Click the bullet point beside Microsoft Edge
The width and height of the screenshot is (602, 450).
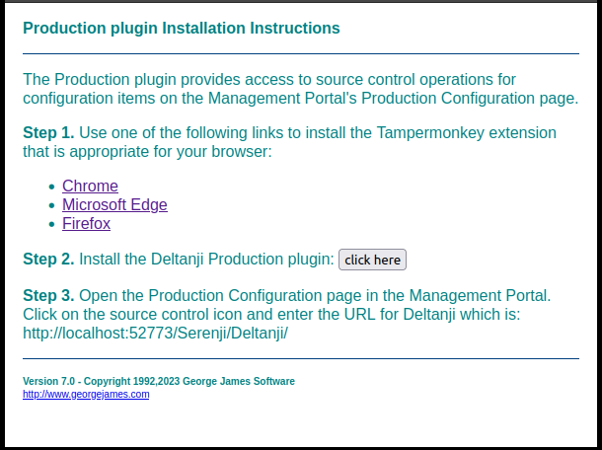coord(51,205)
